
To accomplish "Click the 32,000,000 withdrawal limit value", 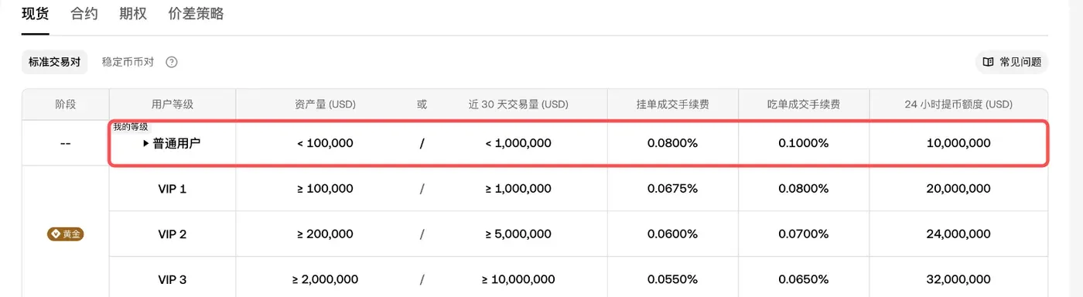I will 958,279.
